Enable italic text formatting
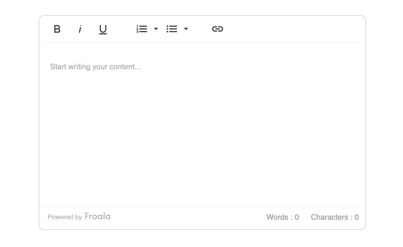403x247 pixels. [x=80, y=29]
